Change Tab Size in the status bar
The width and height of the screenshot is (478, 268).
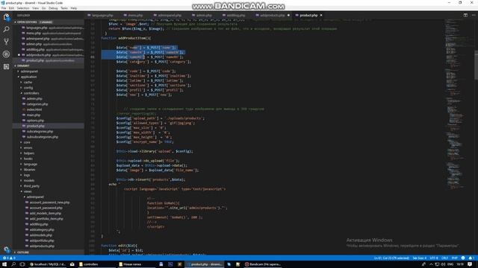(x=420, y=258)
